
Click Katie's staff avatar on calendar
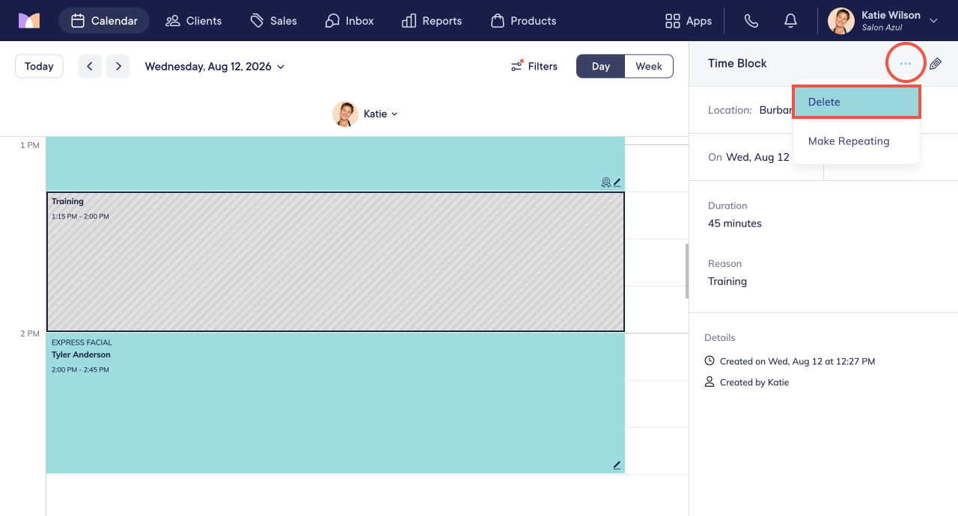pos(345,114)
